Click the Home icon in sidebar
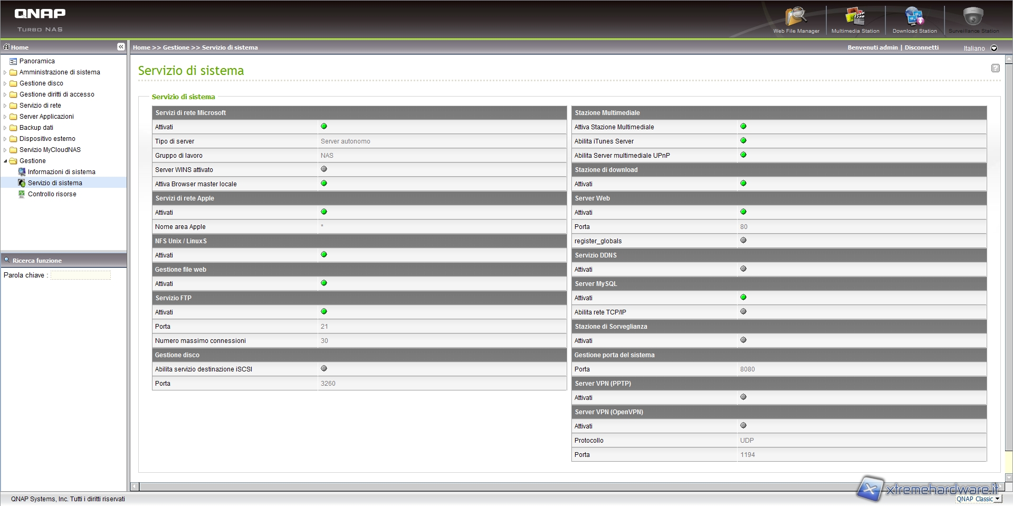 click(x=7, y=47)
